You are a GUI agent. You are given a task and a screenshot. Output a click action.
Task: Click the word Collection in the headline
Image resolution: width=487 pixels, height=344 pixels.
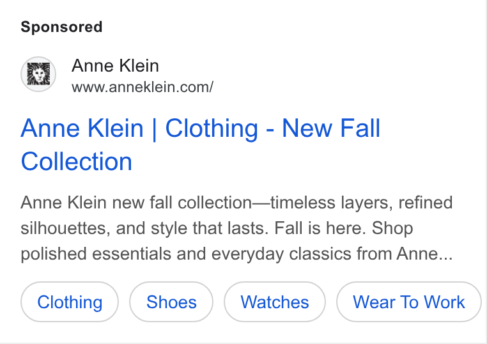(x=77, y=161)
